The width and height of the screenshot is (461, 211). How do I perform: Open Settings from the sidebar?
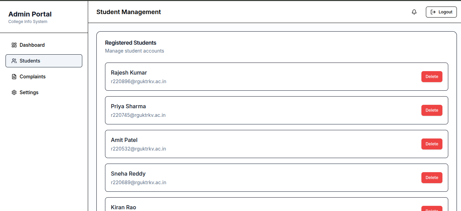tap(29, 92)
